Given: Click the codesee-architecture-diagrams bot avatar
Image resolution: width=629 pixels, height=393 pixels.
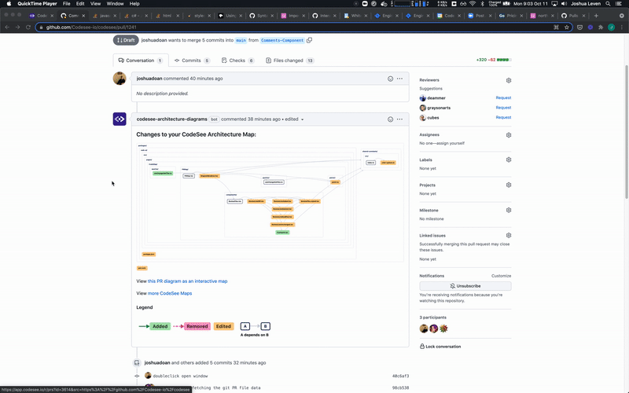Looking at the screenshot, I should point(120,119).
